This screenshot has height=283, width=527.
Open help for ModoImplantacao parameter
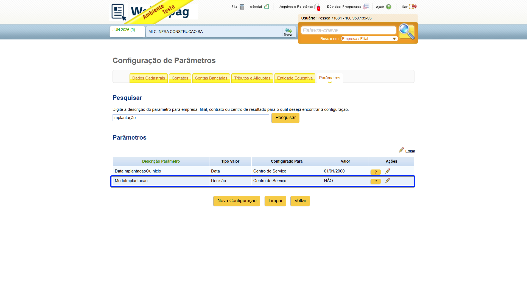[x=375, y=181]
